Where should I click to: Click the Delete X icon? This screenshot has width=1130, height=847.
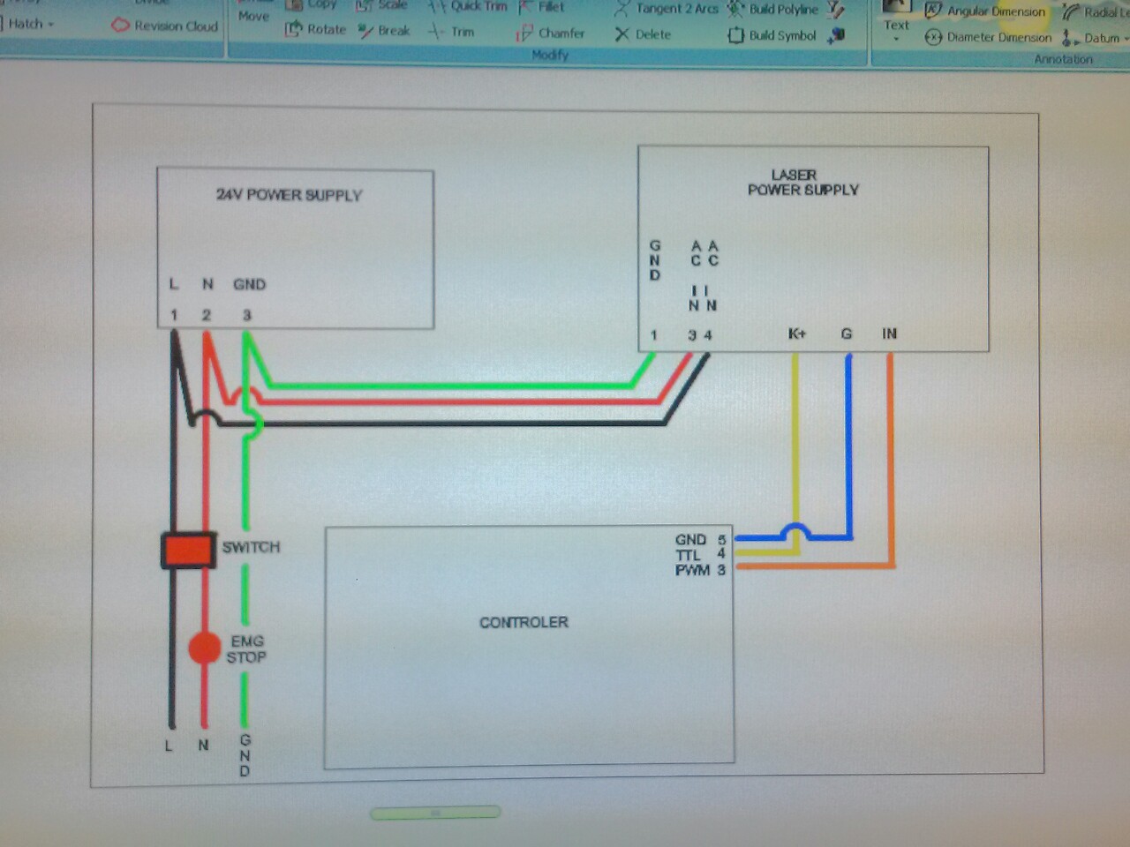click(x=622, y=34)
